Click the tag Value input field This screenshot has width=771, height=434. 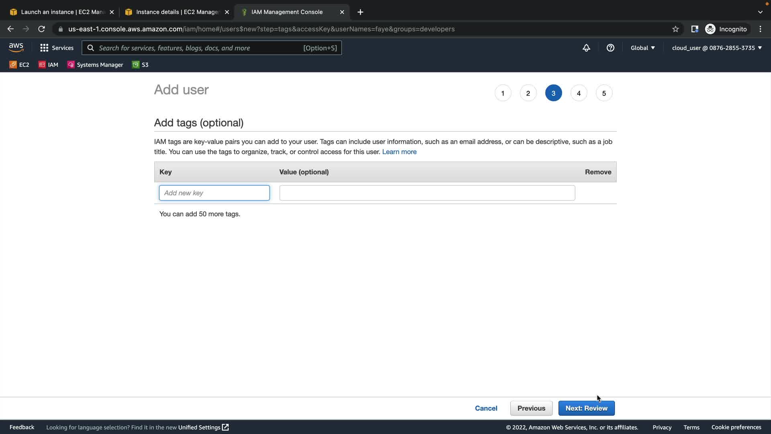(427, 193)
